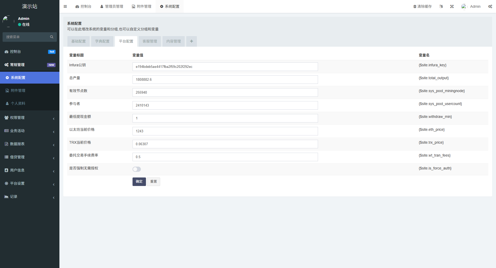Click the Admin avatar at the top right
The width and height of the screenshot is (496, 268).
(464, 6)
